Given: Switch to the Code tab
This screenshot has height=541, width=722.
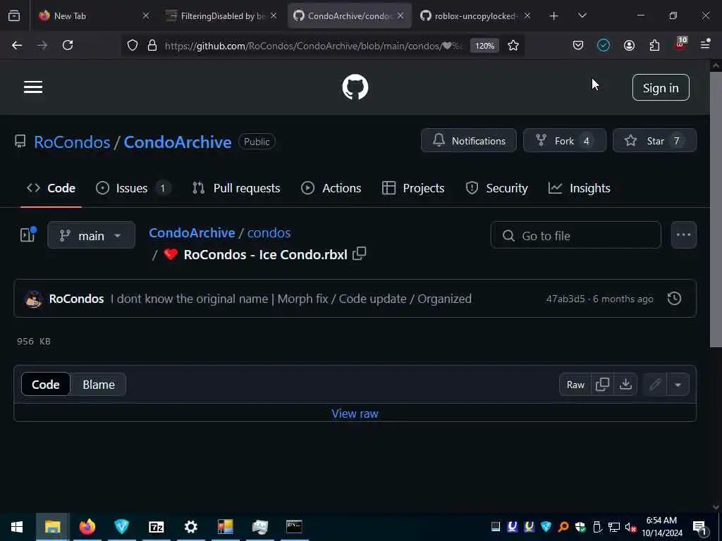Looking at the screenshot, I should 51,188.
